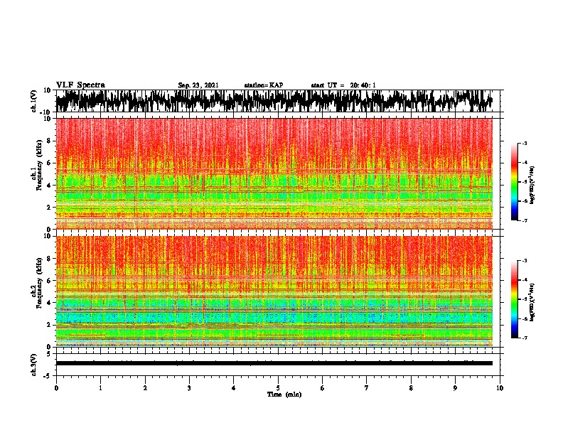Click the "2" kHz tick on ch.1 spectrogram

point(49,207)
